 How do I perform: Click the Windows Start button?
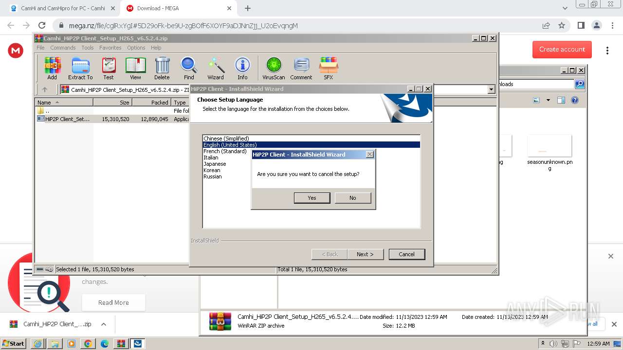14,344
